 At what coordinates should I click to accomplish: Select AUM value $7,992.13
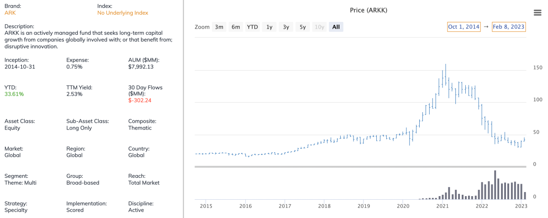click(x=141, y=67)
